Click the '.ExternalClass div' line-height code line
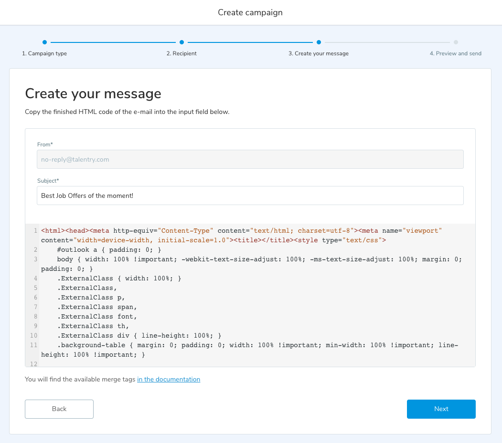The width and height of the screenshot is (502, 443). [x=139, y=336]
